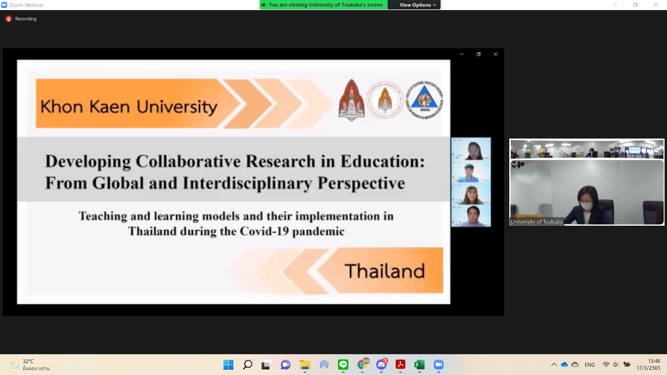Open the clock and date calendar
This screenshot has height=375, width=667.
click(648, 365)
